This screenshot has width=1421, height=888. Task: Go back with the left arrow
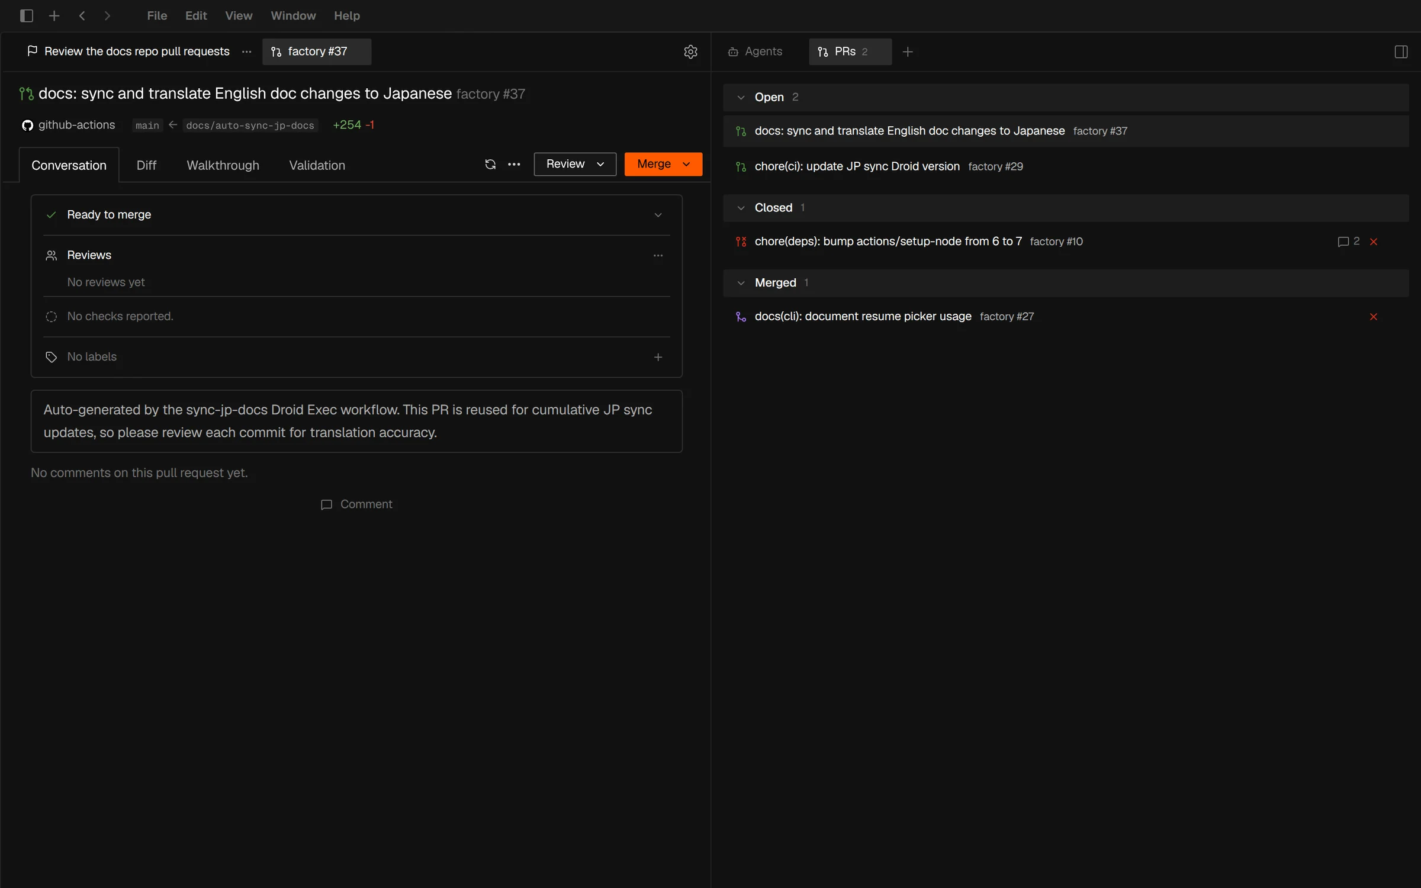pos(82,16)
